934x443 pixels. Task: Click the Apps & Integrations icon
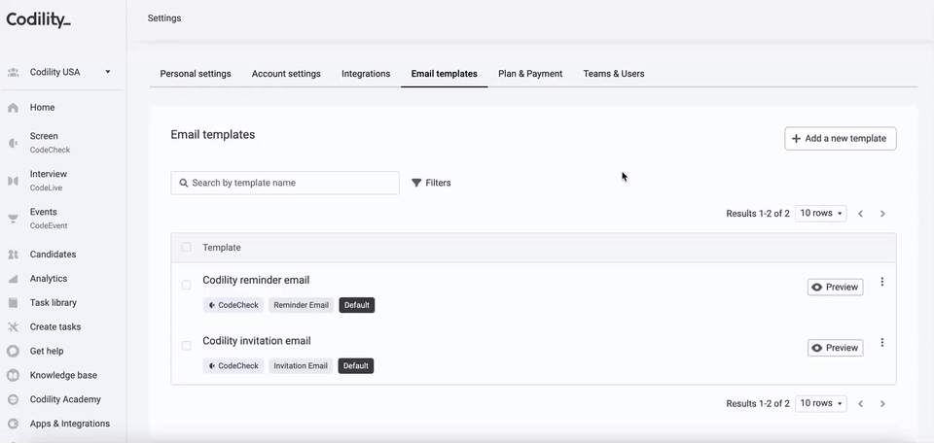point(13,424)
